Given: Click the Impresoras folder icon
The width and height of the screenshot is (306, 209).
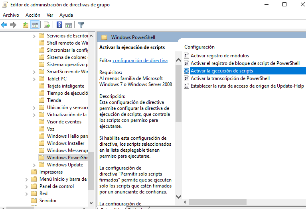Looking at the screenshot, I should click(34, 172).
